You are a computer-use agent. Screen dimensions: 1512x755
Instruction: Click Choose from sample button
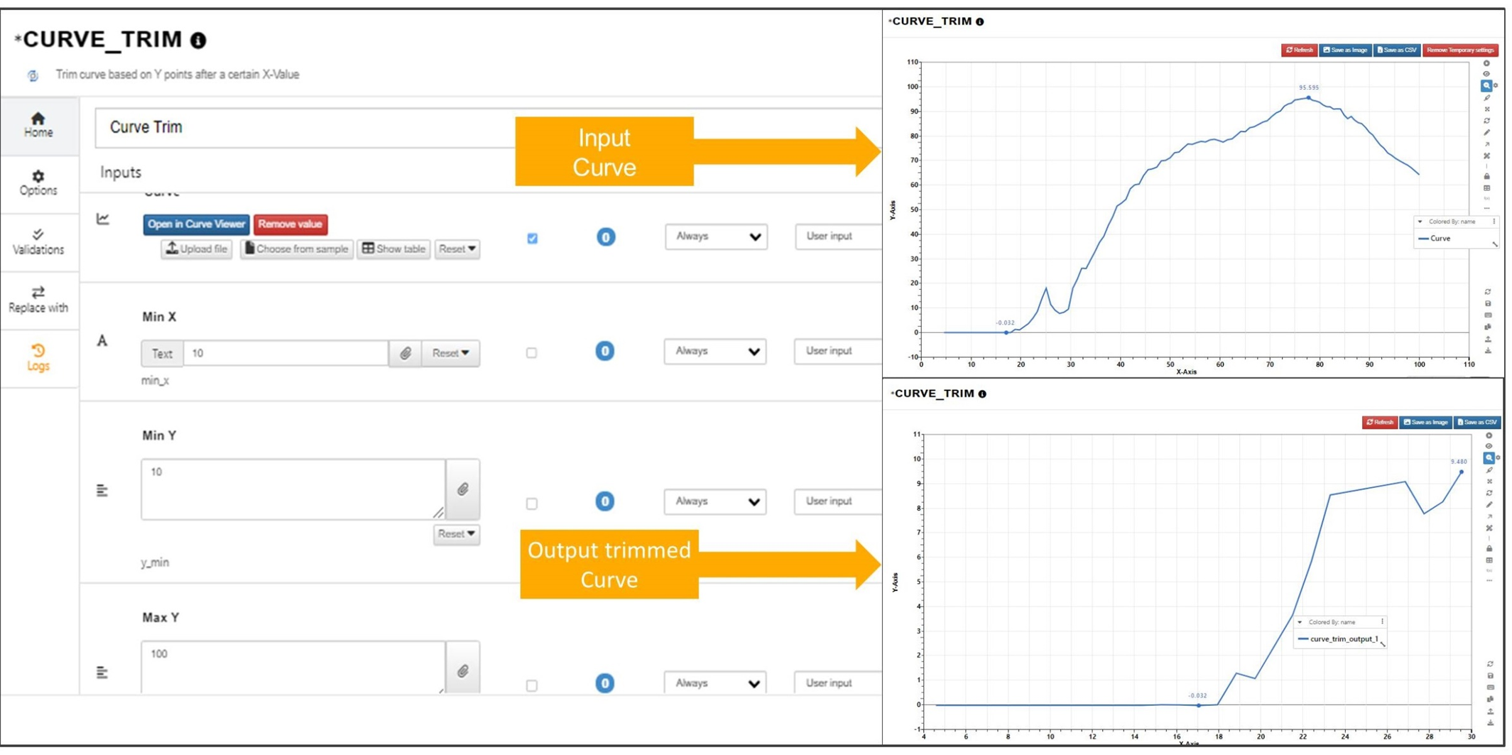[296, 249]
